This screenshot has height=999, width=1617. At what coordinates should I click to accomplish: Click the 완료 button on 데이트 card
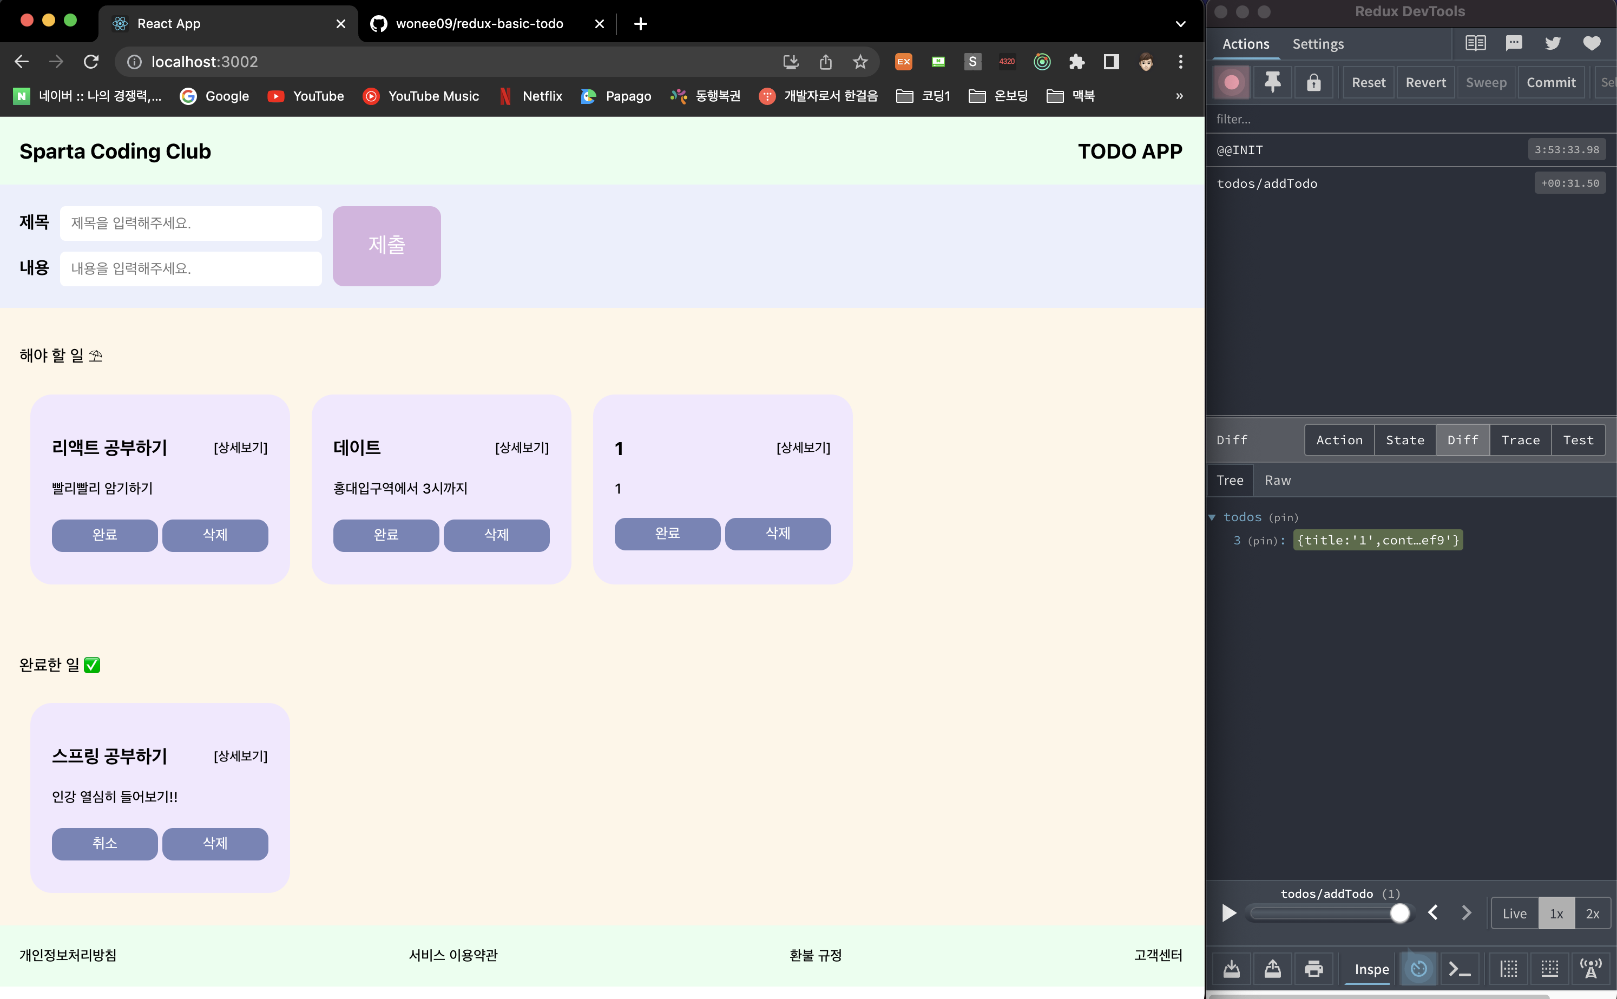(386, 535)
